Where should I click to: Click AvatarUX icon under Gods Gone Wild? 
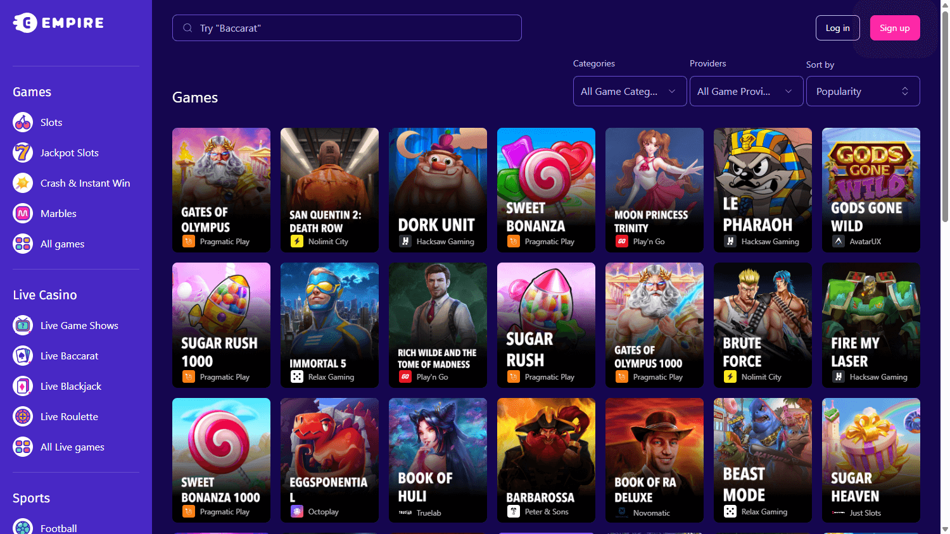point(839,241)
